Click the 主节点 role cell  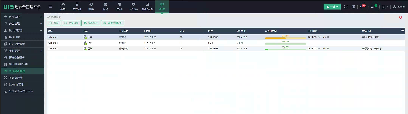(x=123, y=37)
